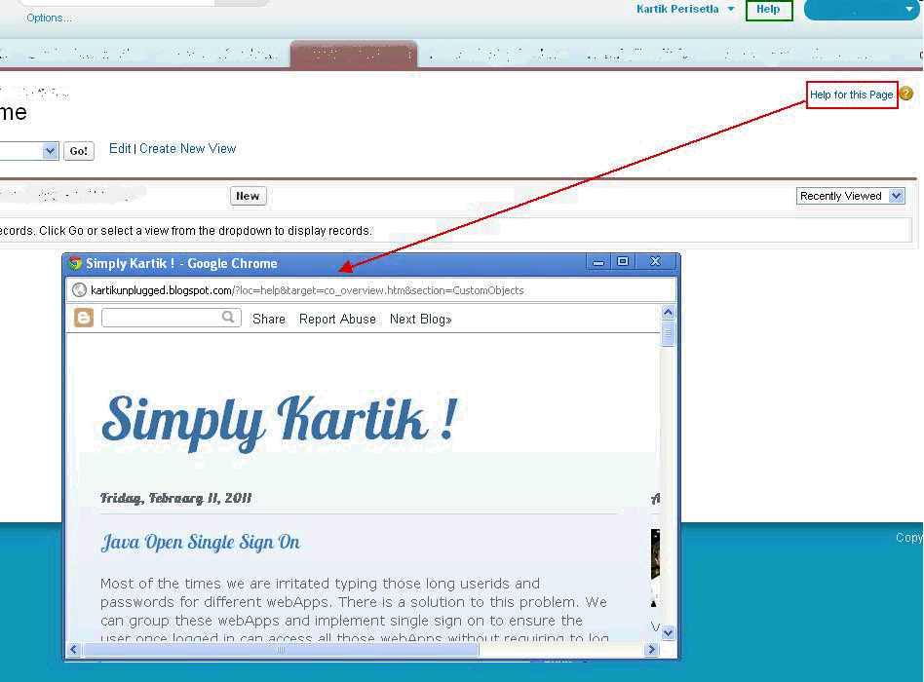Click the New button

[x=248, y=196]
